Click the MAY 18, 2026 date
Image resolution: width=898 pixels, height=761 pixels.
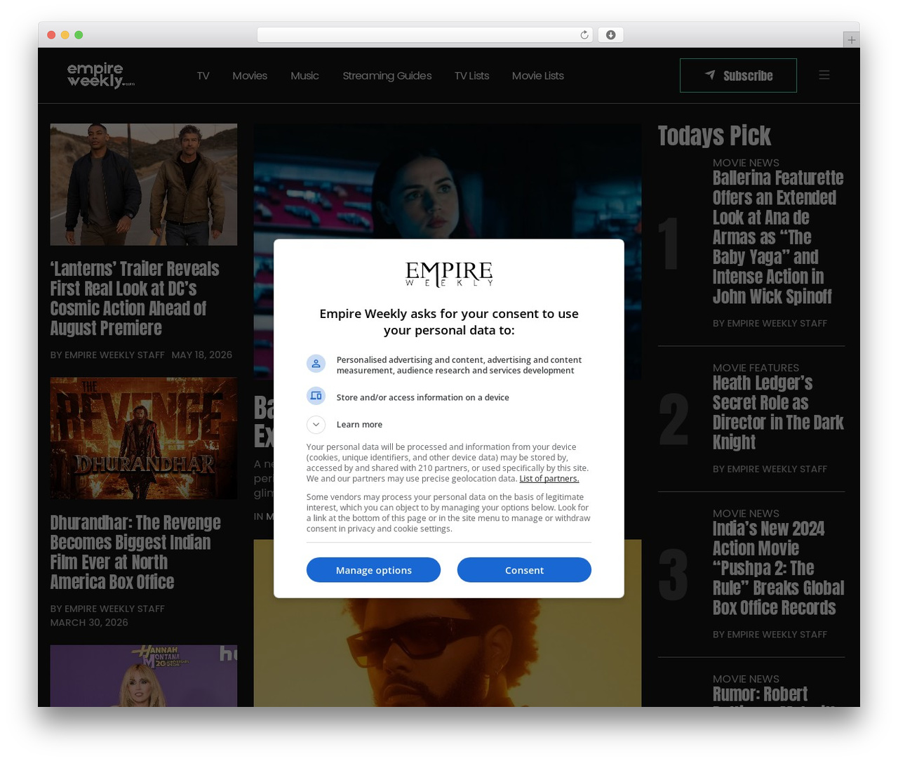tap(201, 355)
